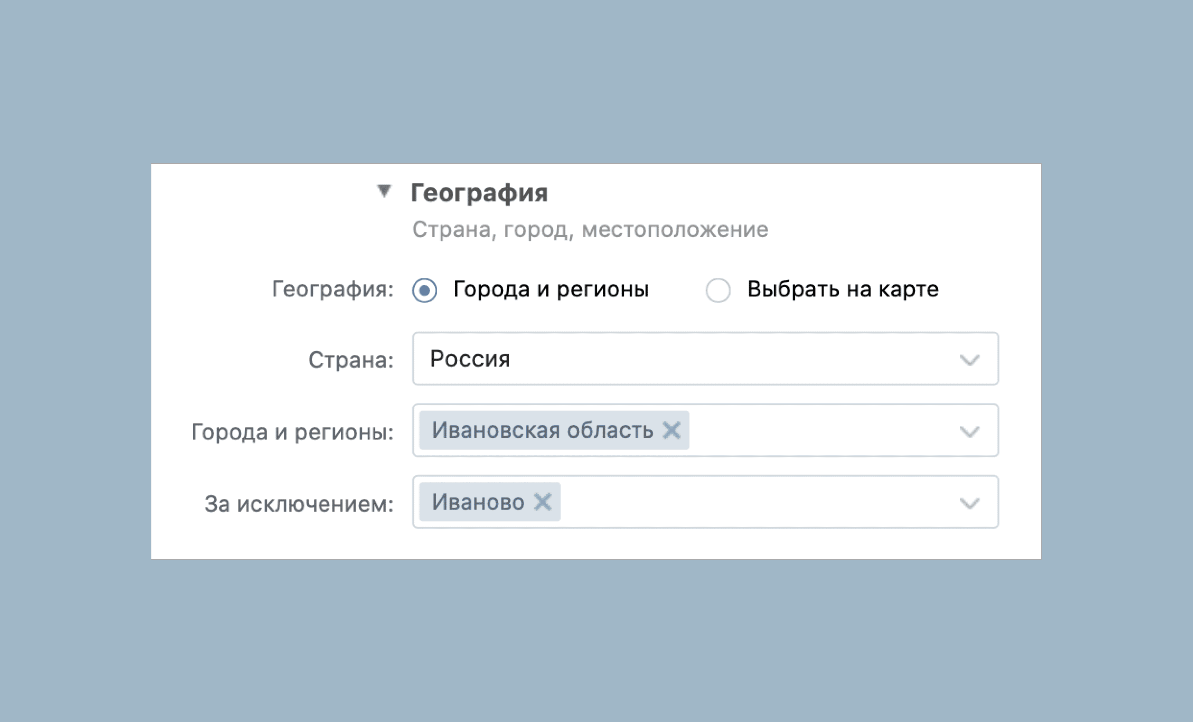
Task: Expand the За исключением chevron arrow
Action: pyautogui.click(x=969, y=503)
